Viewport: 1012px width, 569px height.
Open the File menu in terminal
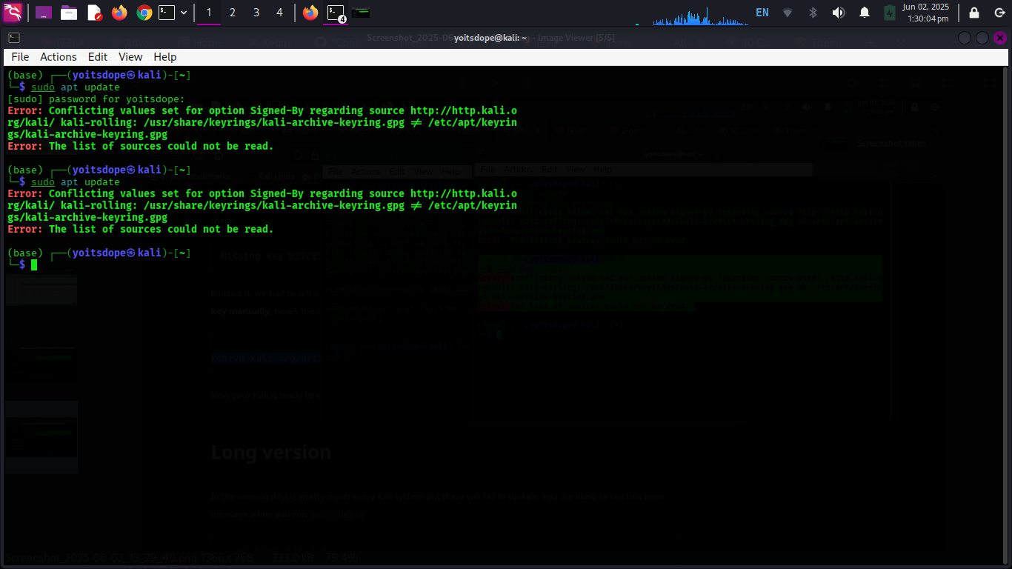pos(20,57)
